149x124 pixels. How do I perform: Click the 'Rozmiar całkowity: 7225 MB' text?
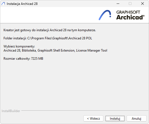point(23,58)
